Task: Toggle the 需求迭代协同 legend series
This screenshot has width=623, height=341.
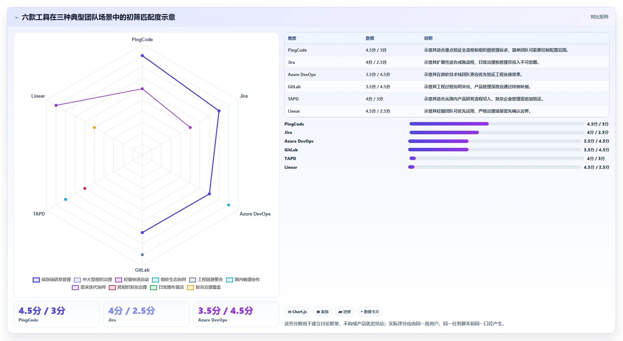Action: tap(89, 287)
